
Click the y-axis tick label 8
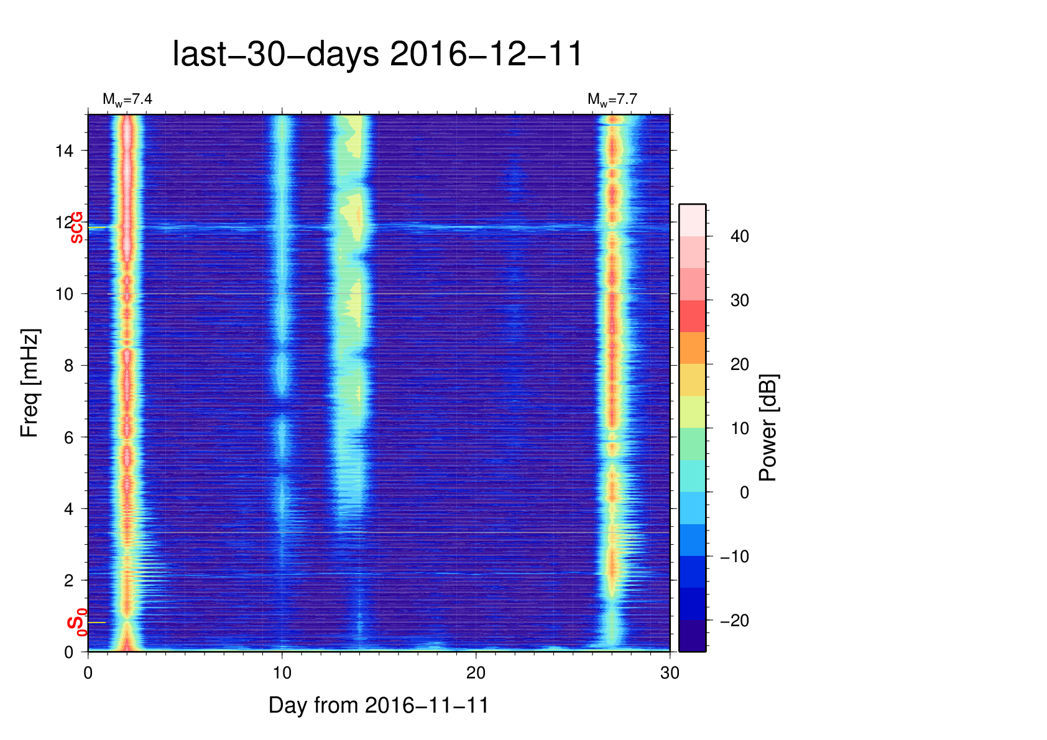click(68, 366)
